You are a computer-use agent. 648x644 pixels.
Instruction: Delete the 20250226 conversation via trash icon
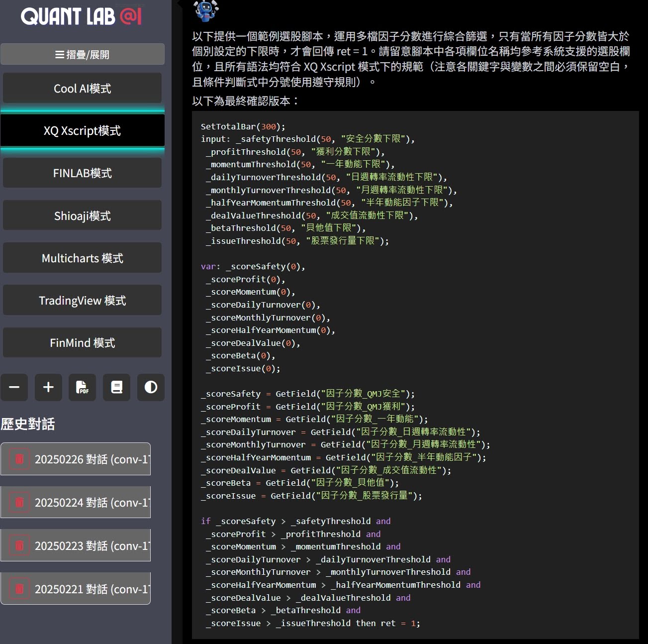[x=19, y=459]
